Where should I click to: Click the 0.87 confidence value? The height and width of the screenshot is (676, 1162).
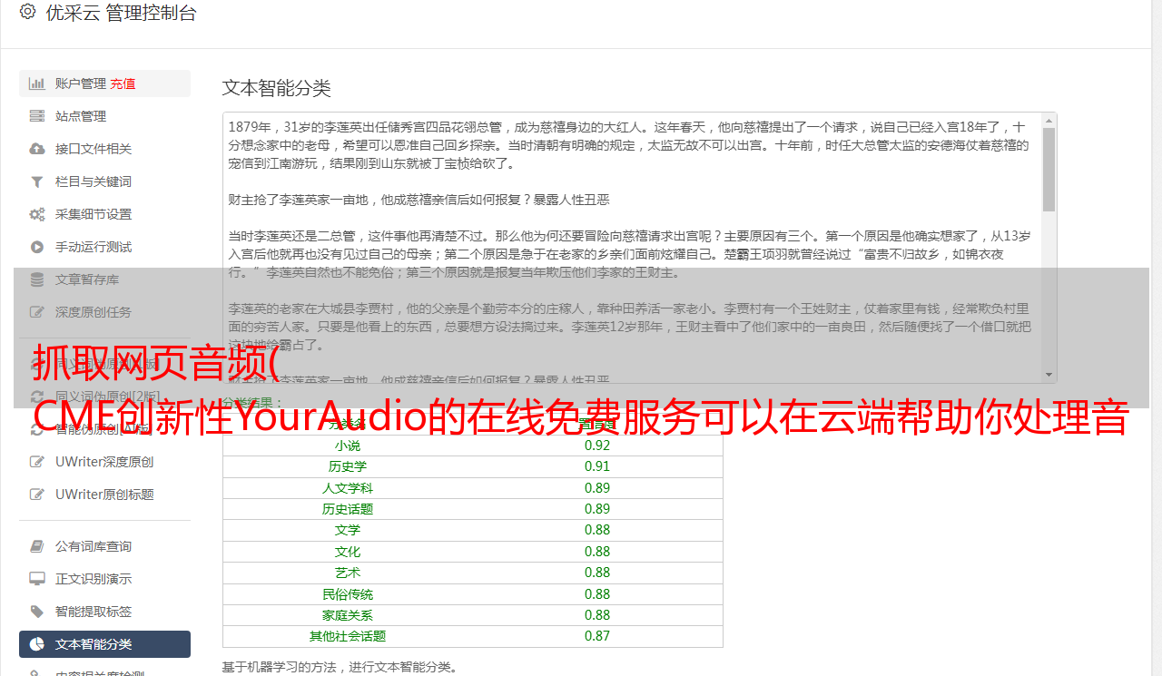point(597,636)
